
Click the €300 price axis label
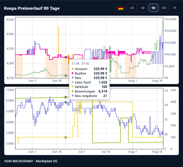pos(10,63)
